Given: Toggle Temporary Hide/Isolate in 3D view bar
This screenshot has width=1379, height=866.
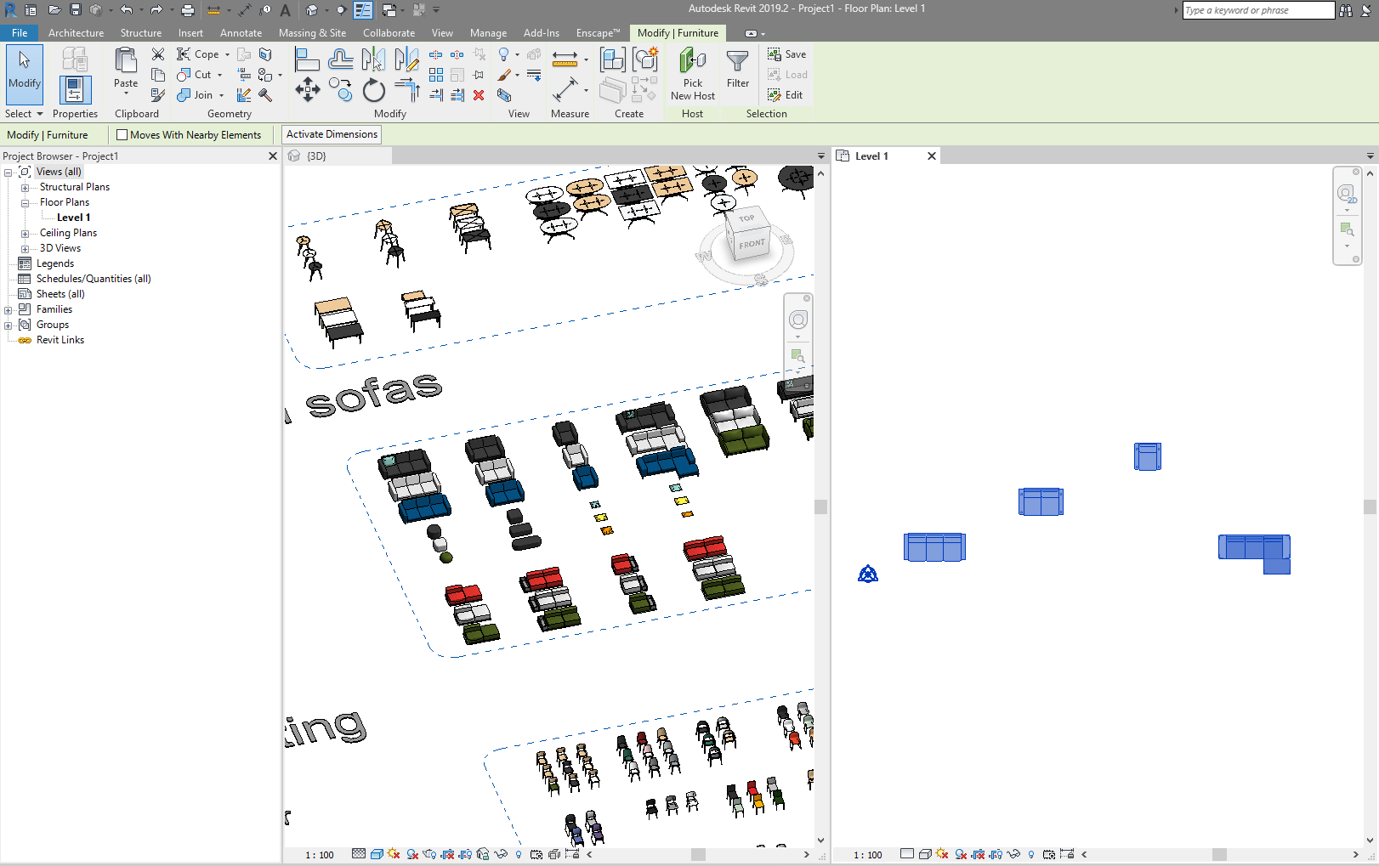Looking at the screenshot, I should 501,854.
